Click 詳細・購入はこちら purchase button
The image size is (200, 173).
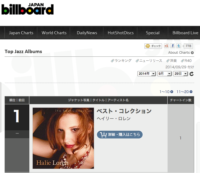pyautogui.click(x=120, y=135)
